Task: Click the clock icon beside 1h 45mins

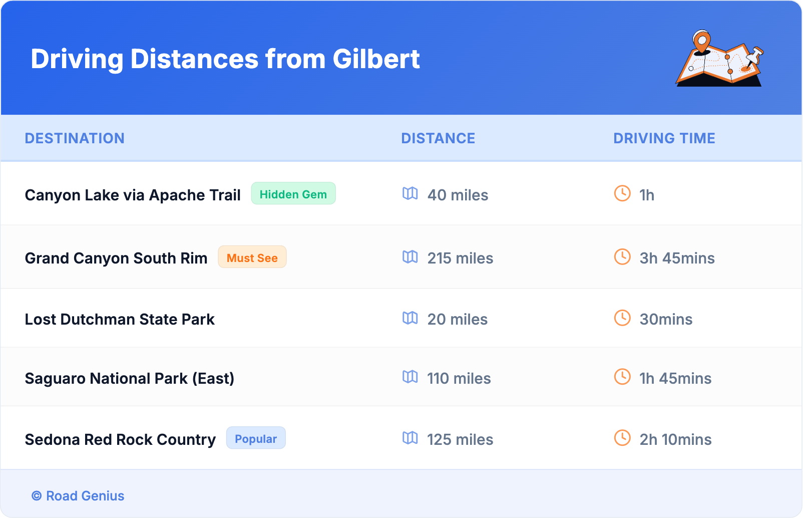Action: tap(622, 377)
